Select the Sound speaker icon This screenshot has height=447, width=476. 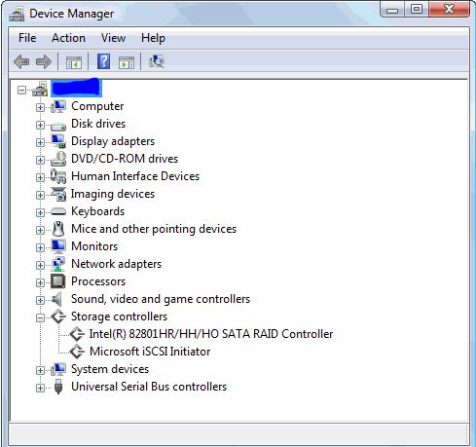57,299
